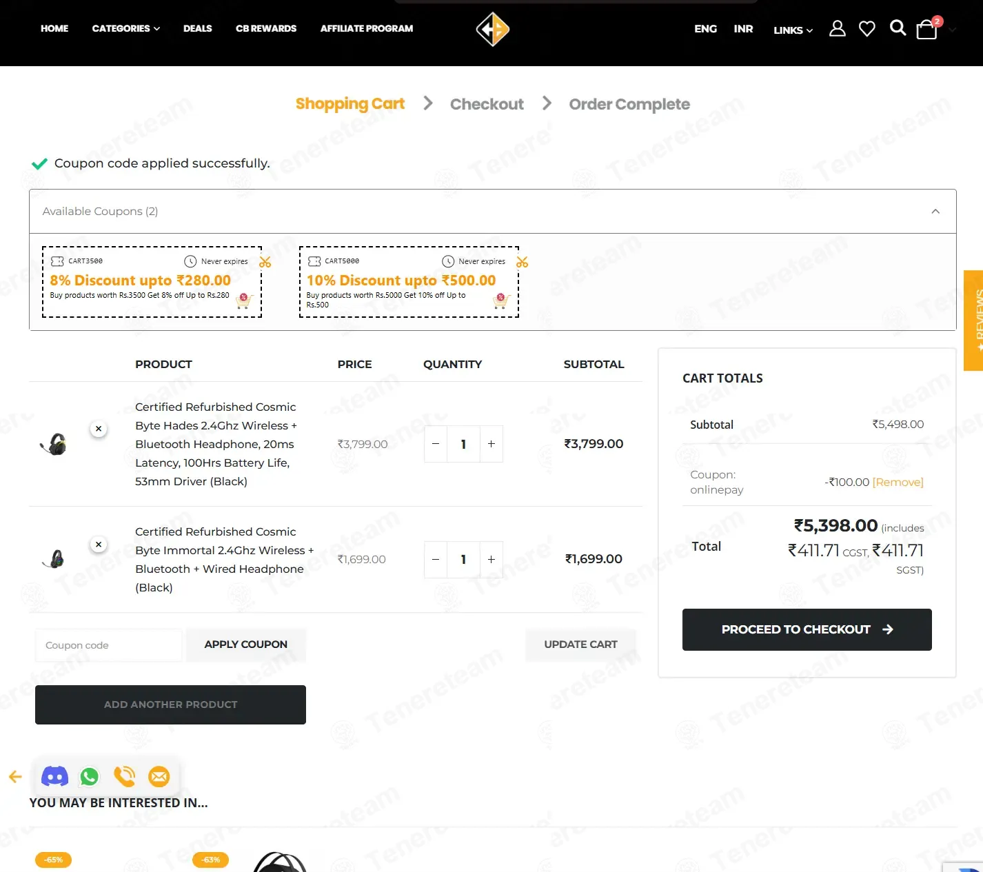
Task: Remove the onlinepay coupon
Action: pyautogui.click(x=898, y=482)
